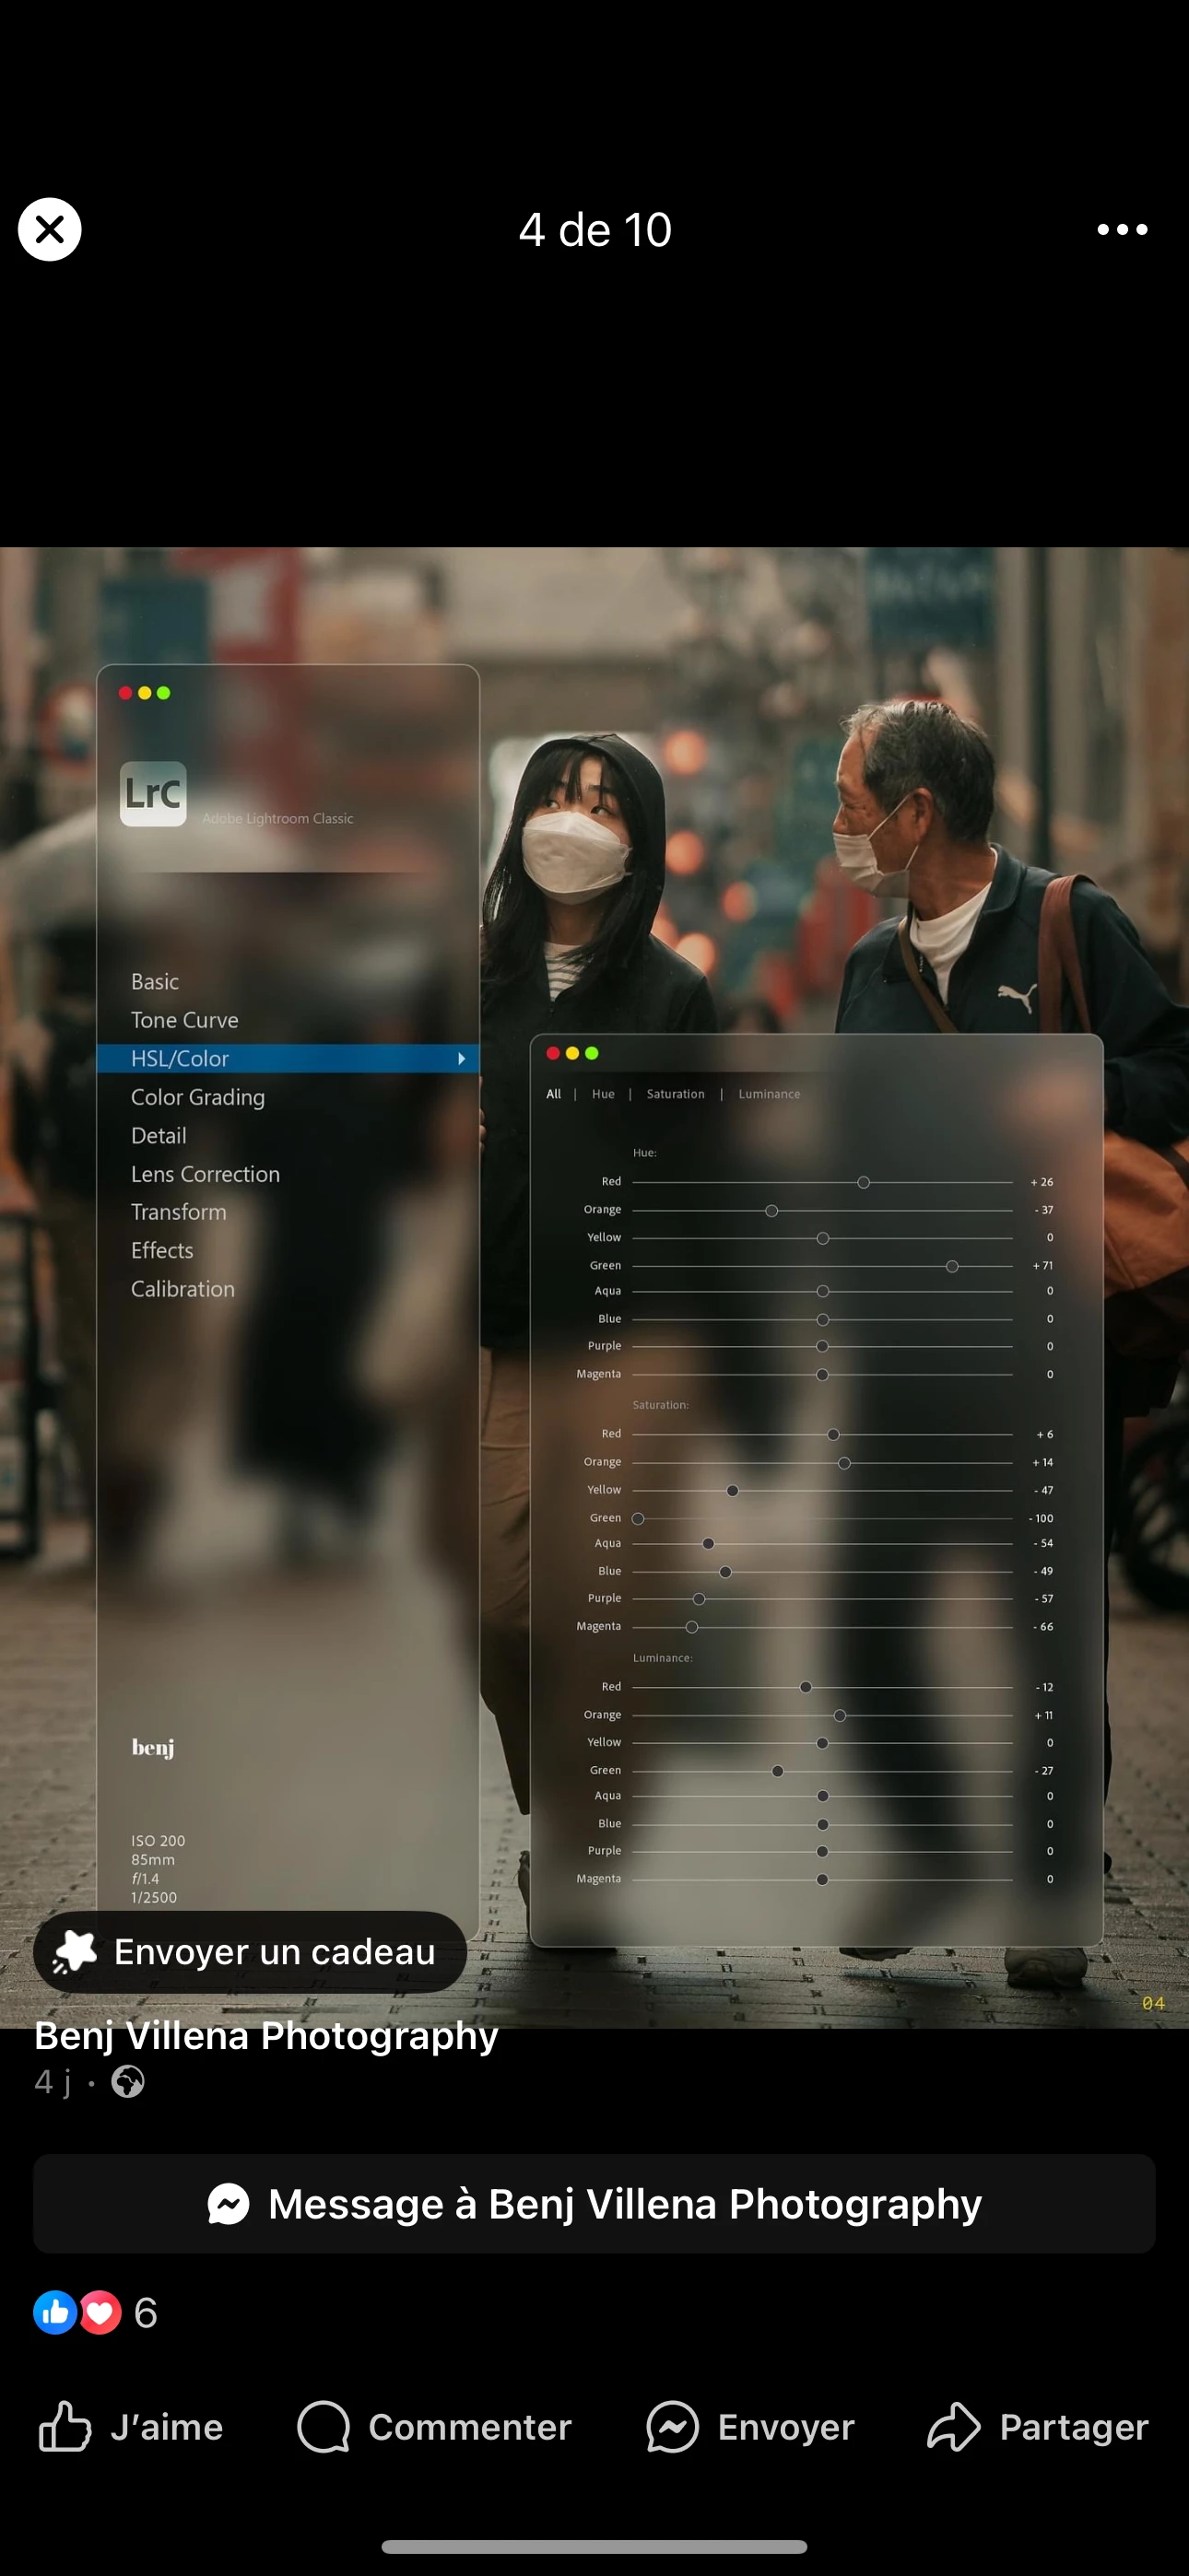
Task: Click the Saturation Yellow slider handle
Action: tap(733, 1491)
